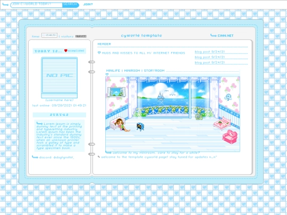
Task: Click 'Hugs and kisses to all my internet friends'
Action: pos(143,53)
